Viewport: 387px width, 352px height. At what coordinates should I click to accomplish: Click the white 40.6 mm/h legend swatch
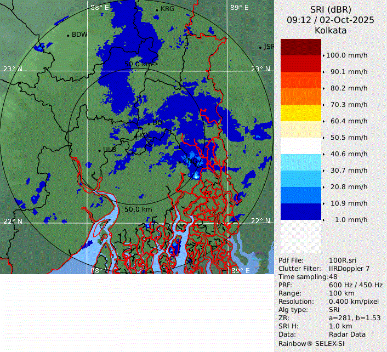(300, 146)
